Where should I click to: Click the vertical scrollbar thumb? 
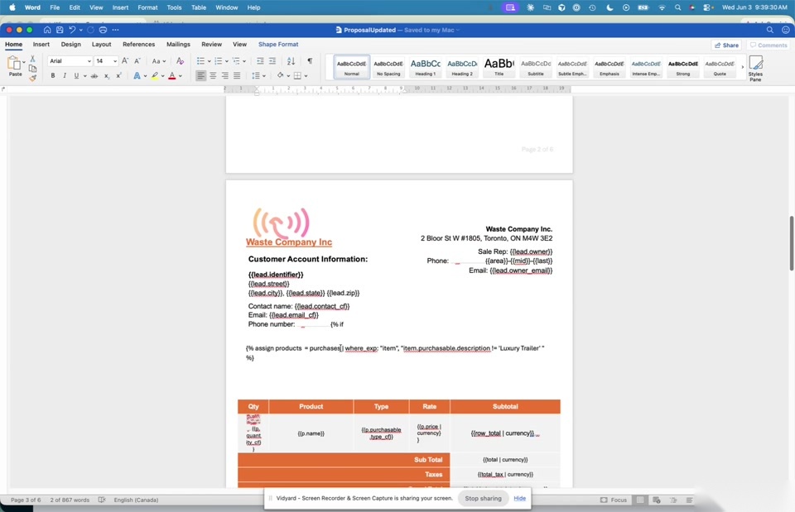click(x=792, y=243)
